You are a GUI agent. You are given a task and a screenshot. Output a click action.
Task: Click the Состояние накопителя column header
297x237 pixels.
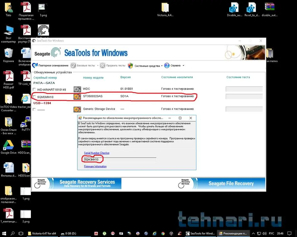tap(177, 77)
